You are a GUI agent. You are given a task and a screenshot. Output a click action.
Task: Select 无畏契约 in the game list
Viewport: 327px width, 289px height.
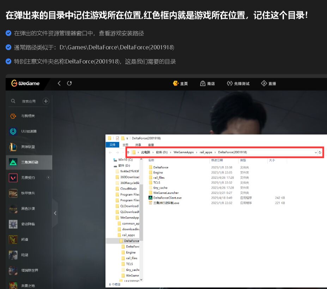point(29,178)
